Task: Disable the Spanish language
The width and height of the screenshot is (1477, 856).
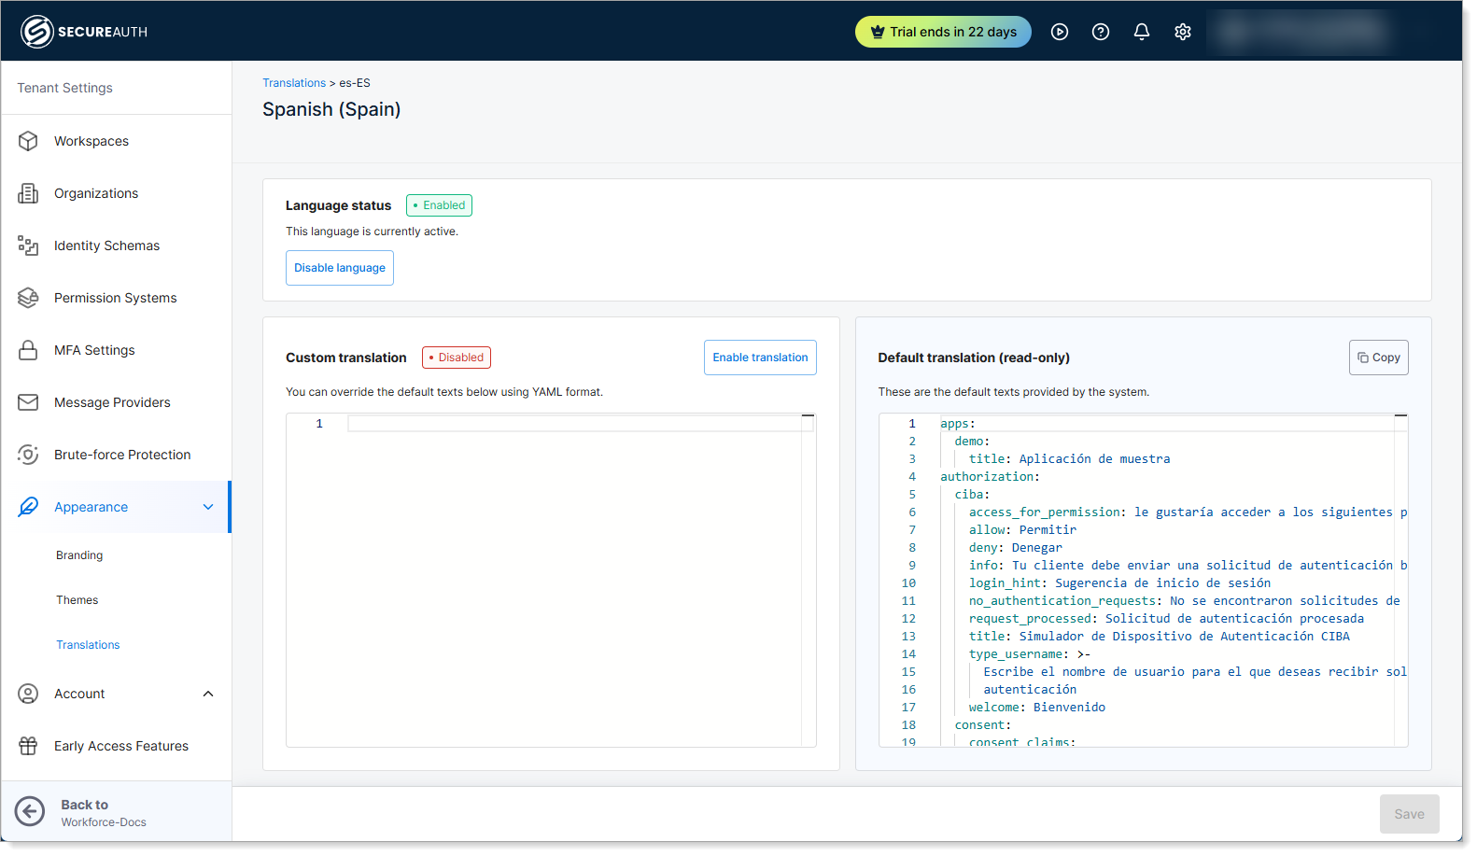Action: tap(339, 268)
